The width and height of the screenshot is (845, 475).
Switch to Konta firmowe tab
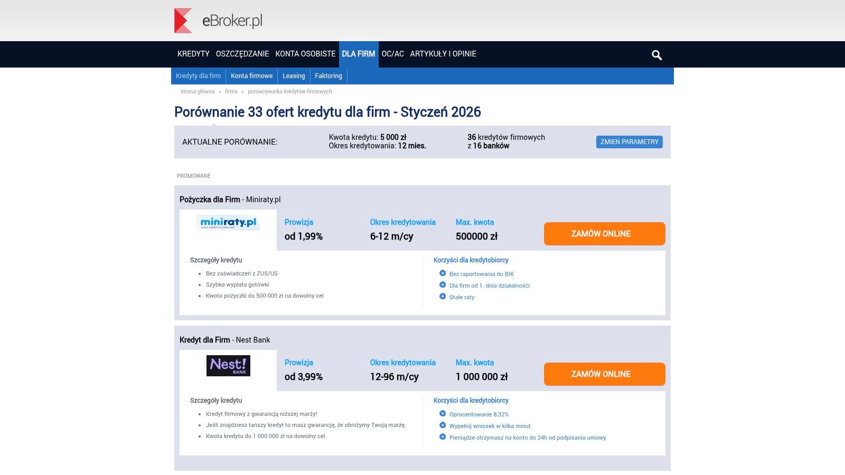252,76
